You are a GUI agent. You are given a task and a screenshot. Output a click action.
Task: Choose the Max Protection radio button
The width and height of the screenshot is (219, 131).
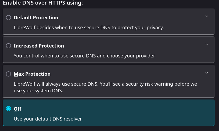pos(9,74)
